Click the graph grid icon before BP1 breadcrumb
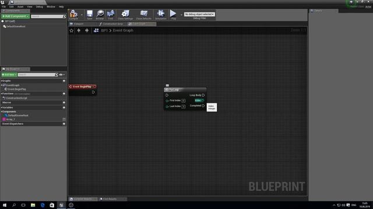The image size is (373, 209). tap(96, 30)
